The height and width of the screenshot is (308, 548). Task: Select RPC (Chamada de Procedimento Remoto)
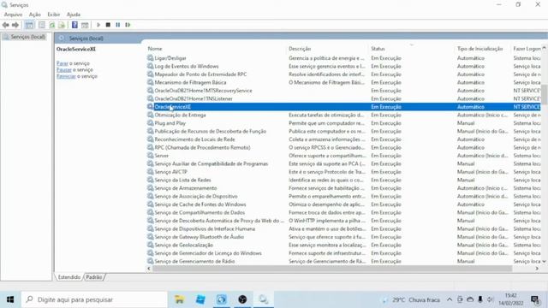[343, 147]
